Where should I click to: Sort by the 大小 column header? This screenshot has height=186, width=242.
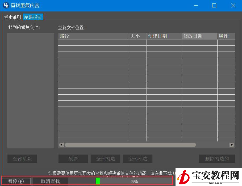[138, 36]
